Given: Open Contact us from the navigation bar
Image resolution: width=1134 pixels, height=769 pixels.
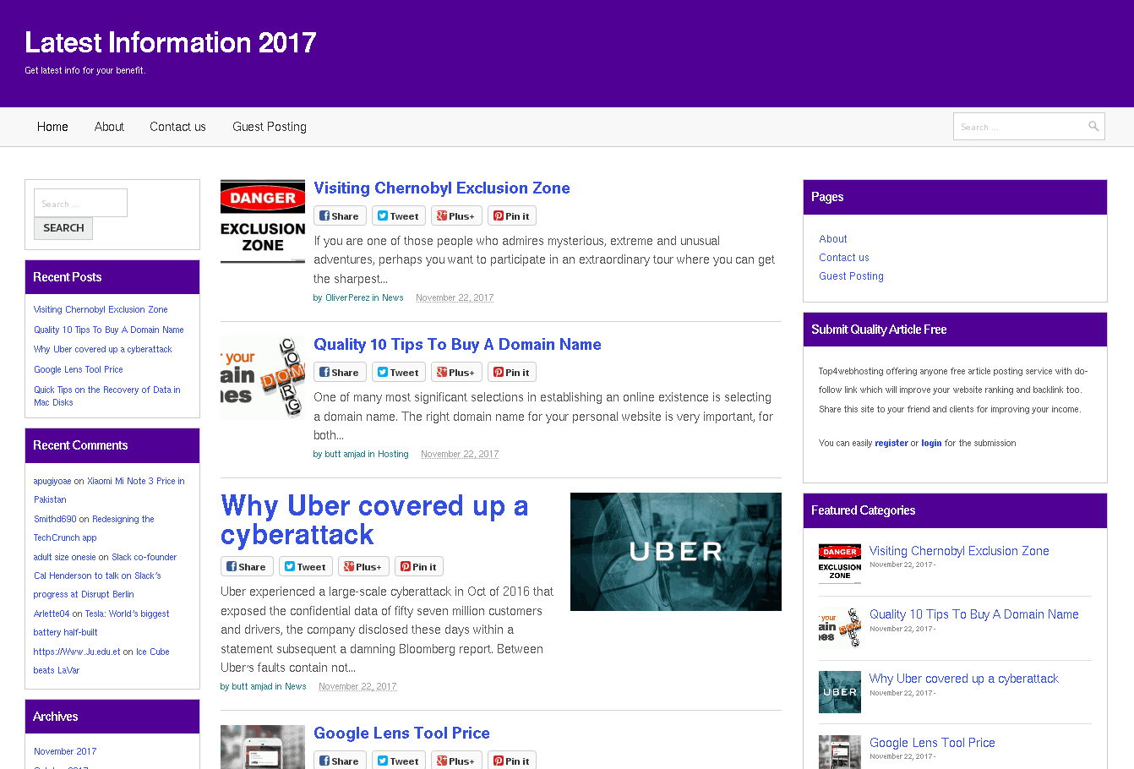Looking at the screenshot, I should pyautogui.click(x=177, y=127).
